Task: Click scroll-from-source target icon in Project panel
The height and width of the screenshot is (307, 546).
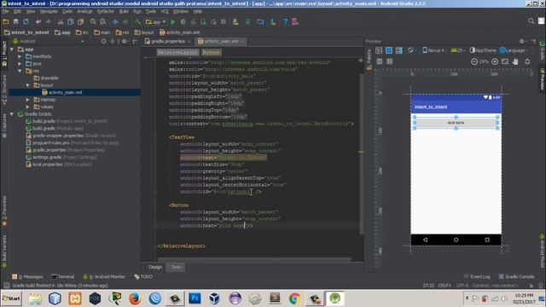Action: (x=103, y=41)
